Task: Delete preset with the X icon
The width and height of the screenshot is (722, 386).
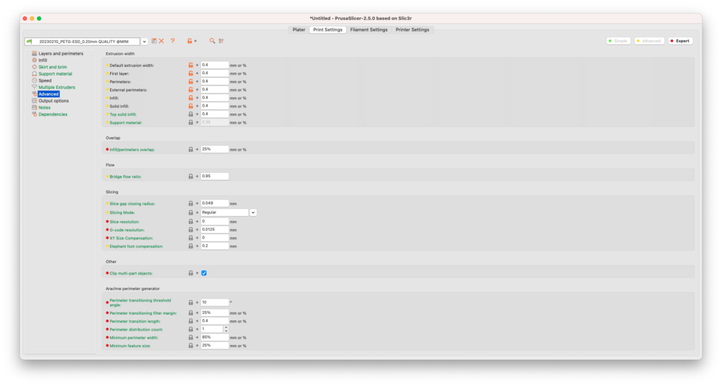Action: (161, 41)
